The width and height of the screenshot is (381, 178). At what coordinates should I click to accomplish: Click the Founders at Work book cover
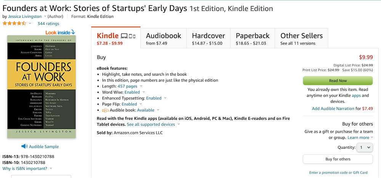click(x=42, y=86)
